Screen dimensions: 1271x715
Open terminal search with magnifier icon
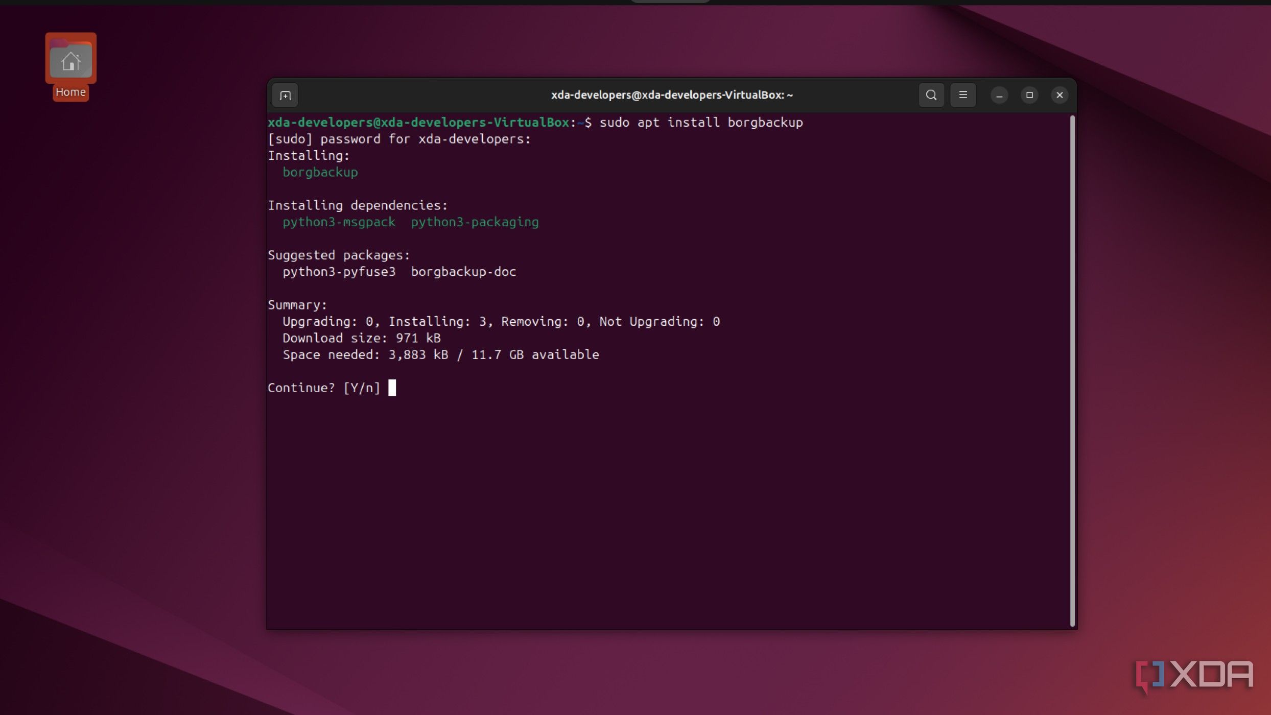pos(931,95)
